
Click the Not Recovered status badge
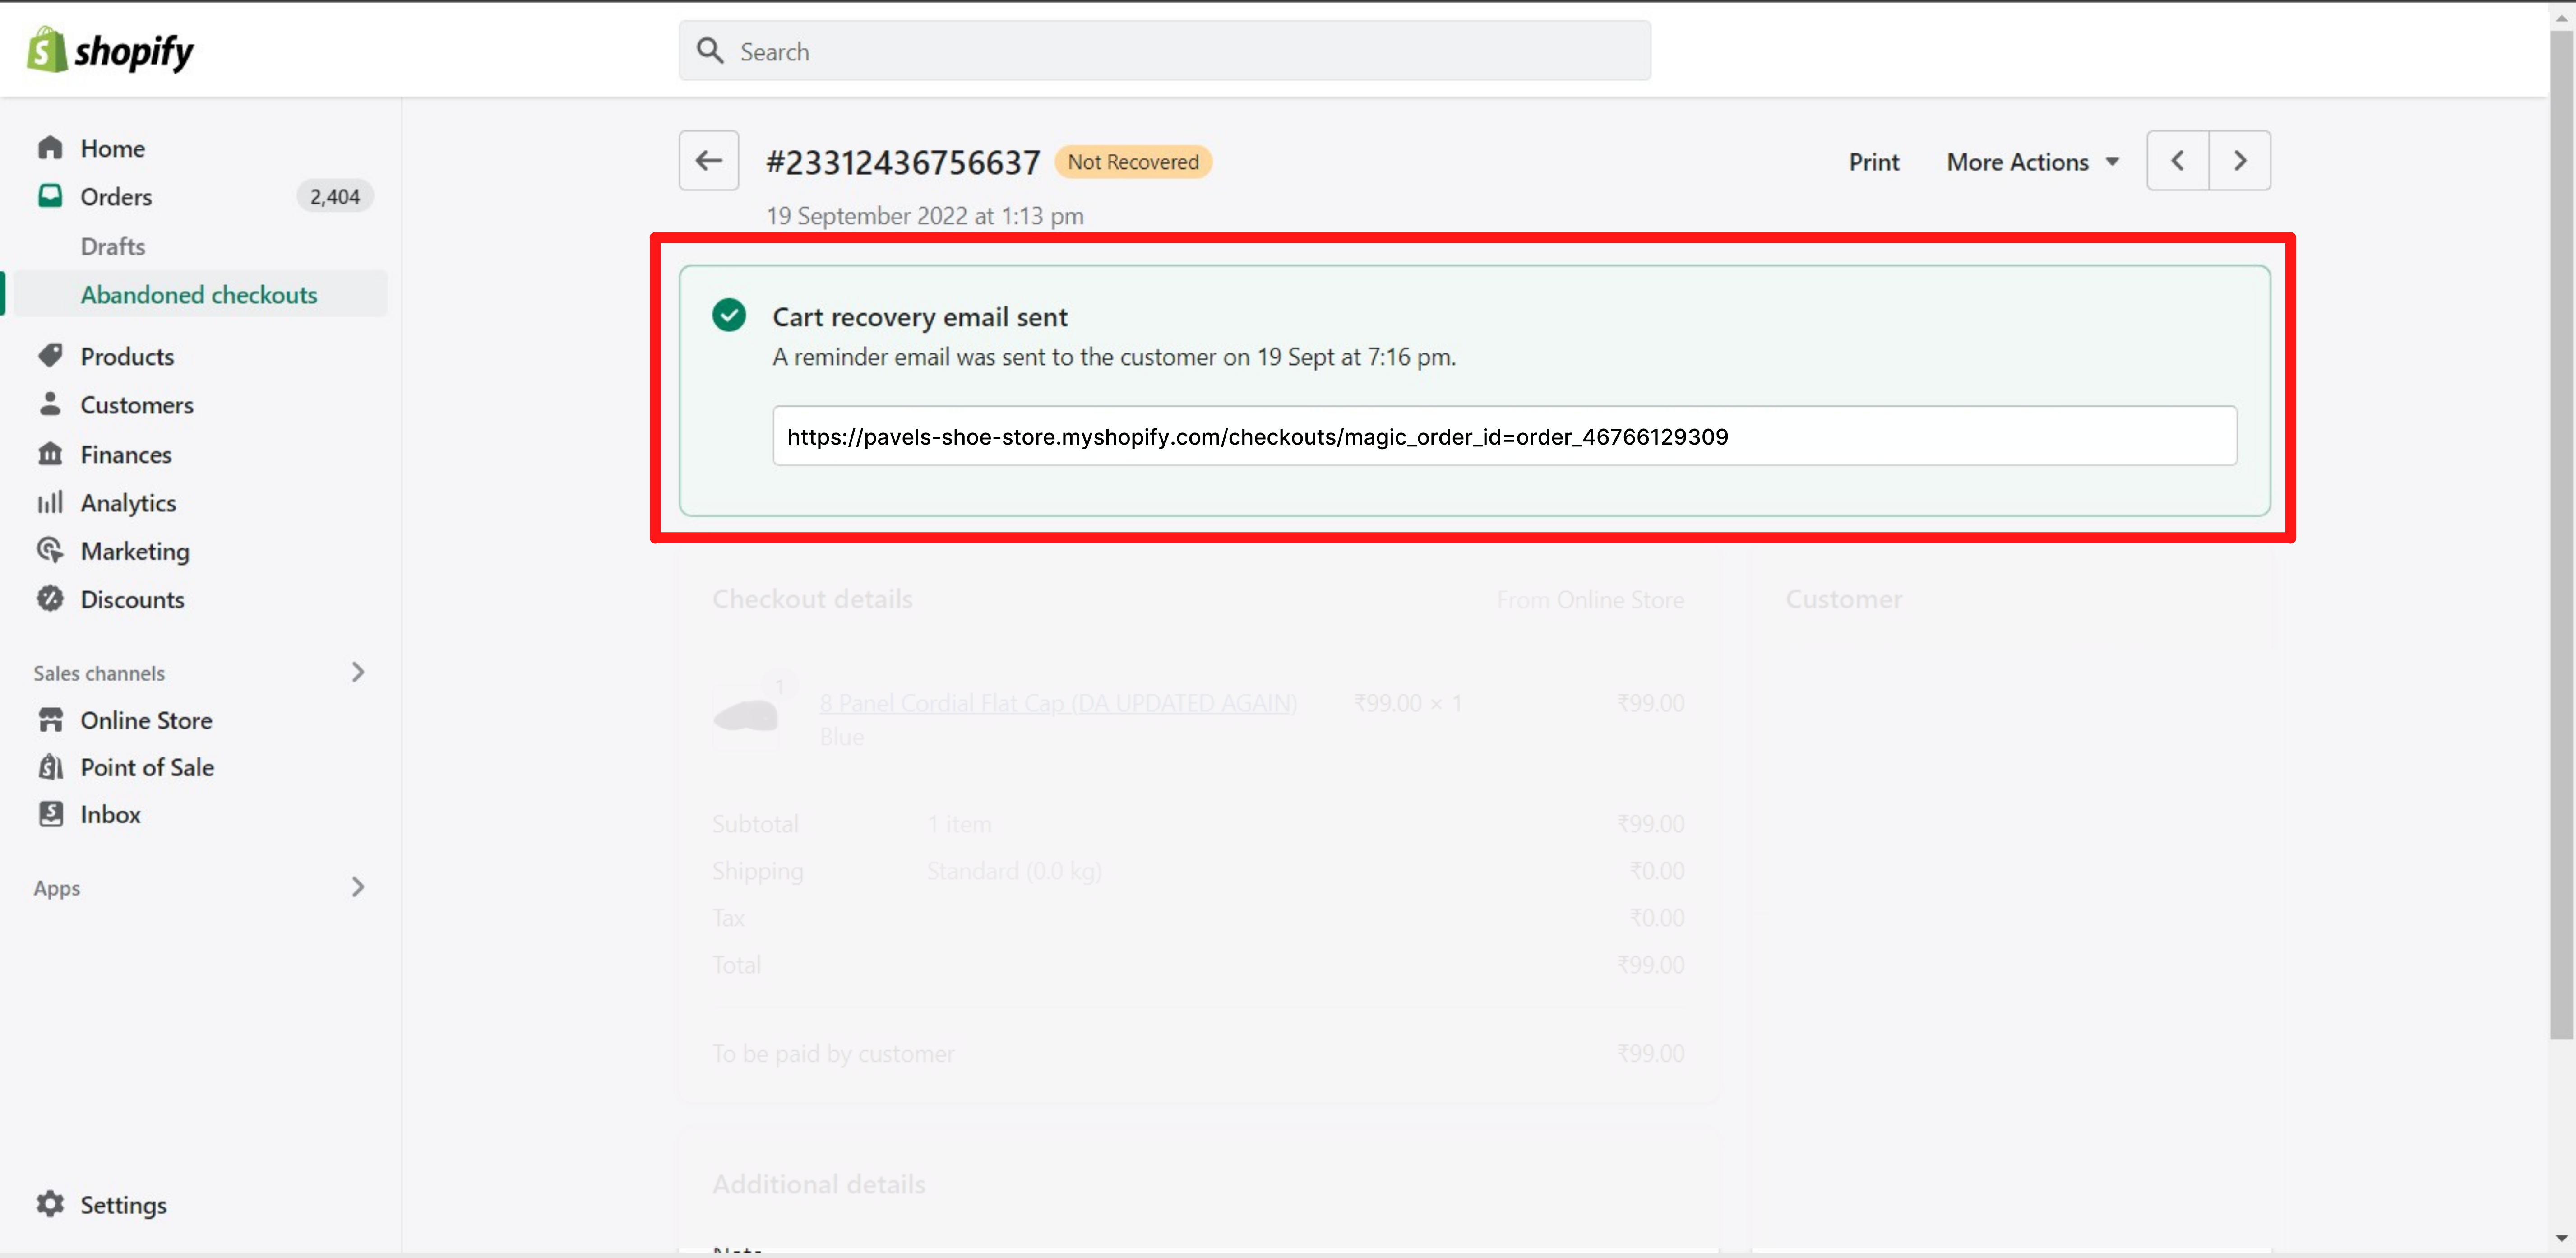(x=1133, y=162)
